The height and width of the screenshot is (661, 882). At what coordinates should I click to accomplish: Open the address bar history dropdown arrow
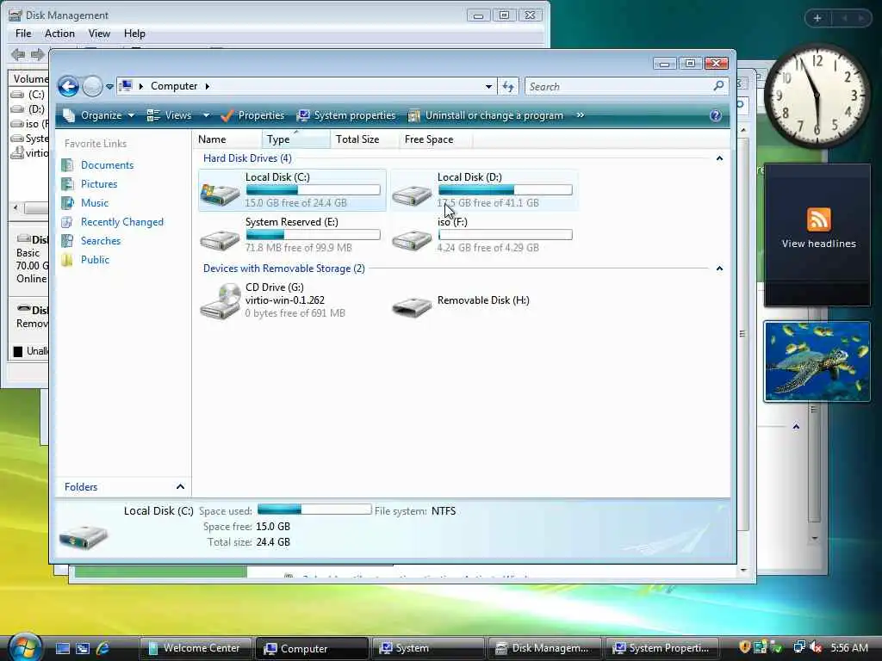pyautogui.click(x=488, y=87)
